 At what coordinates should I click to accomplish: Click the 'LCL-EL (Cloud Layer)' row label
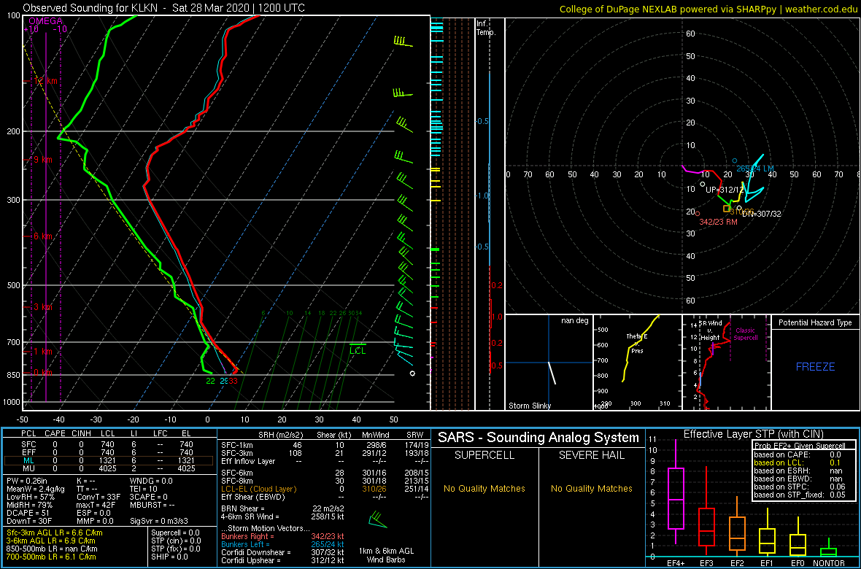click(258, 489)
